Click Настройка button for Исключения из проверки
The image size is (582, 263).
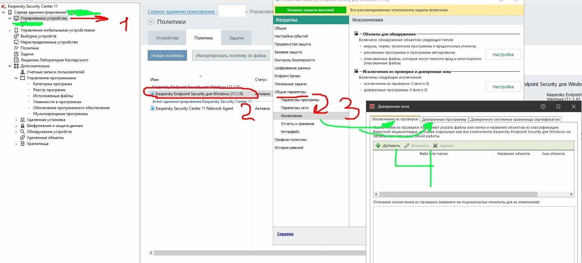click(503, 87)
